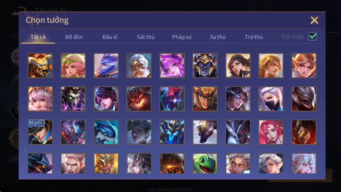Choose hero marked with M phí label
Image resolution: width=341 pixels, height=192 pixels.
point(40,132)
